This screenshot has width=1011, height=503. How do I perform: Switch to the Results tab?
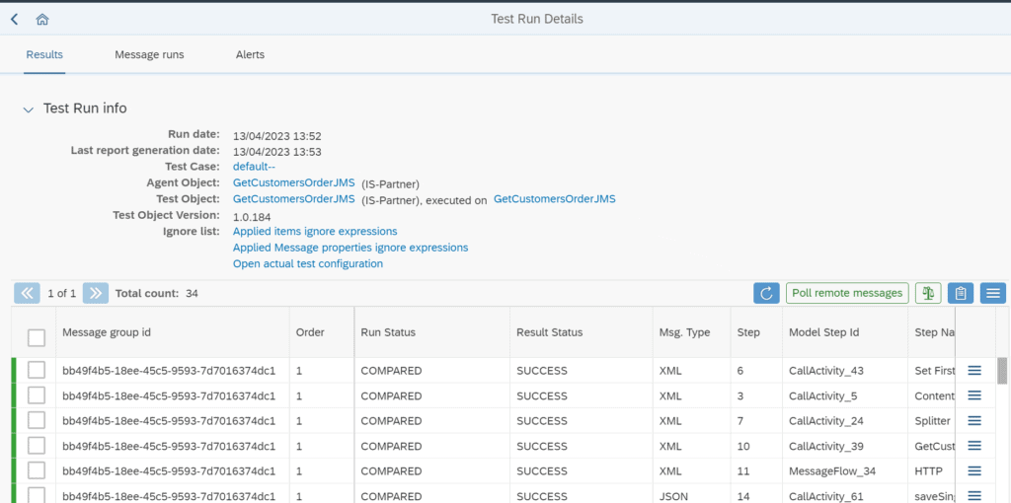pos(44,55)
